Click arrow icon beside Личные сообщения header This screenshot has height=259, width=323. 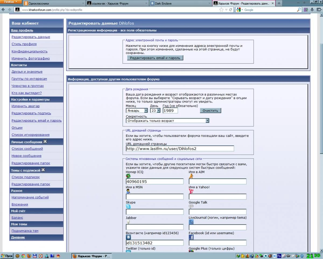coord(45,141)
